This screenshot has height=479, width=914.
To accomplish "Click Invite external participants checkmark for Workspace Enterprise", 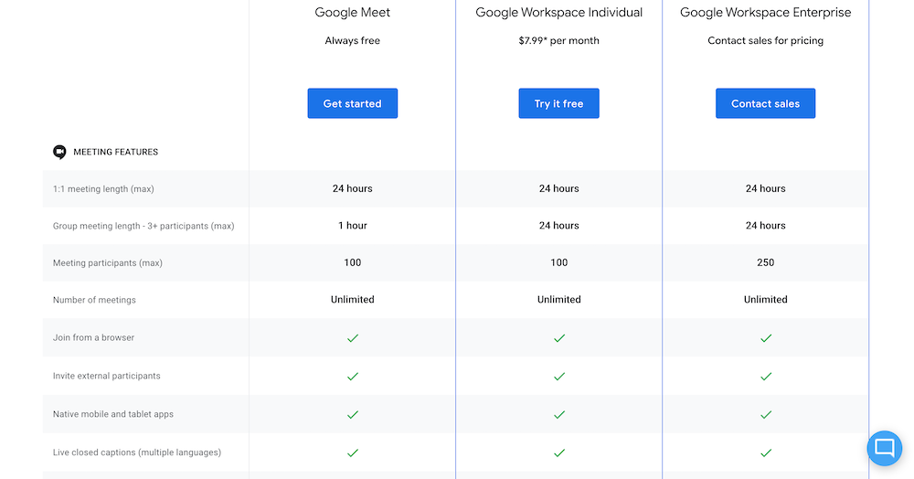I will coord(766,377).
